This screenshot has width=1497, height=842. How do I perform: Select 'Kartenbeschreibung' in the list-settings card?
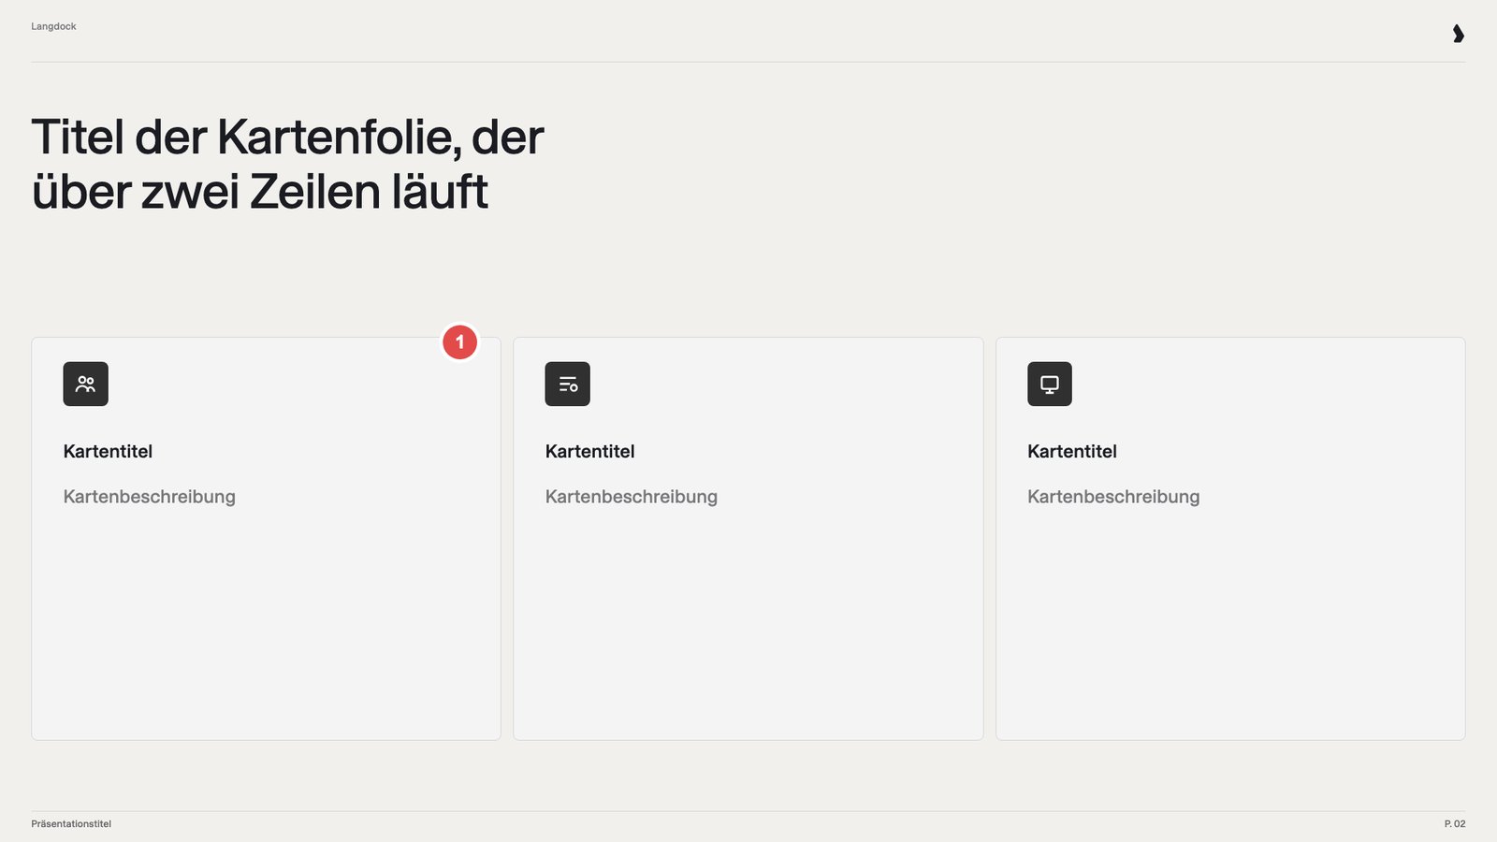click(632, 497)
